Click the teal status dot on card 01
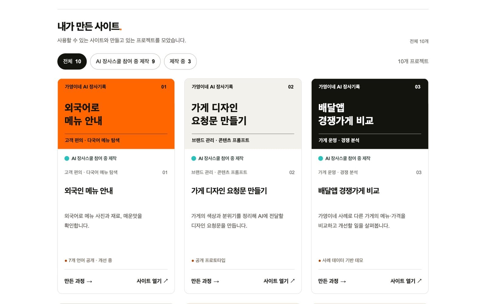The height and width of the screenshot is (304, 486). click(x=67, y=158)
